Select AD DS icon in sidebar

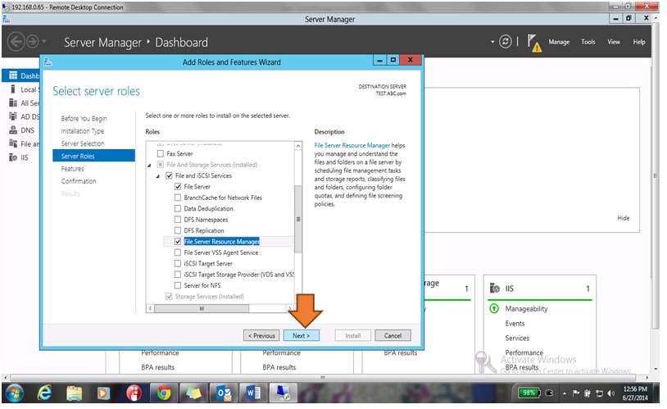pyautogui.click(x=13, y=116)
